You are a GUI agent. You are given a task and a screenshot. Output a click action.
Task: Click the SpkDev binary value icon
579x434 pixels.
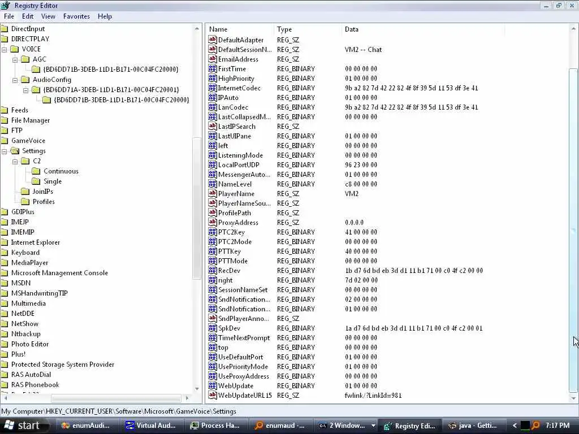pos(213,328)
